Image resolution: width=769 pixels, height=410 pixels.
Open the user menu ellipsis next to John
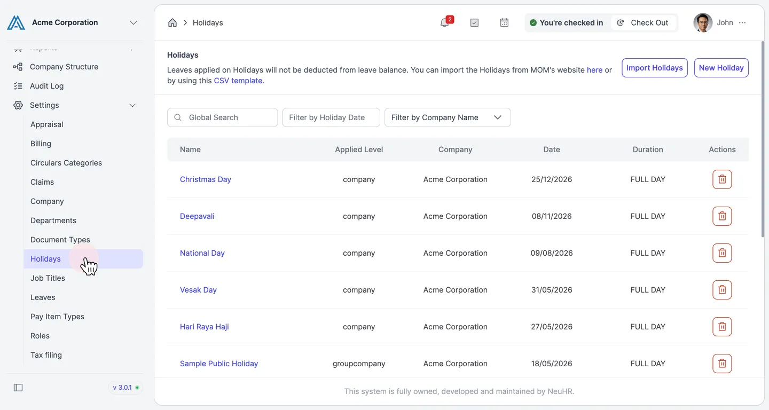pos(742,22)
